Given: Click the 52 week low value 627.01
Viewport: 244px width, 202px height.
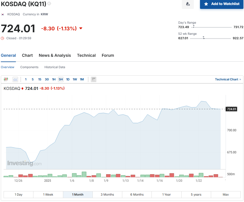Looking at the screenshot, I should click(x=183, y=38).
